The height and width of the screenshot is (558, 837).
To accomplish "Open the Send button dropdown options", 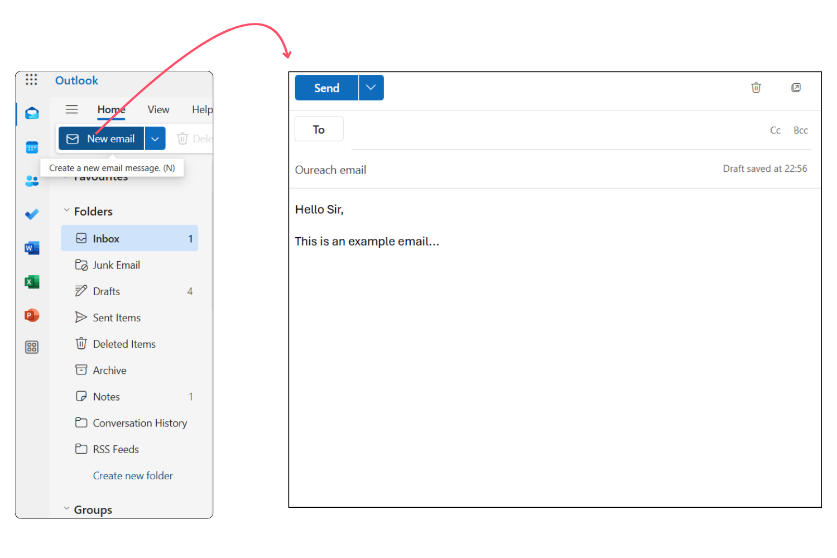I will 371,87.
